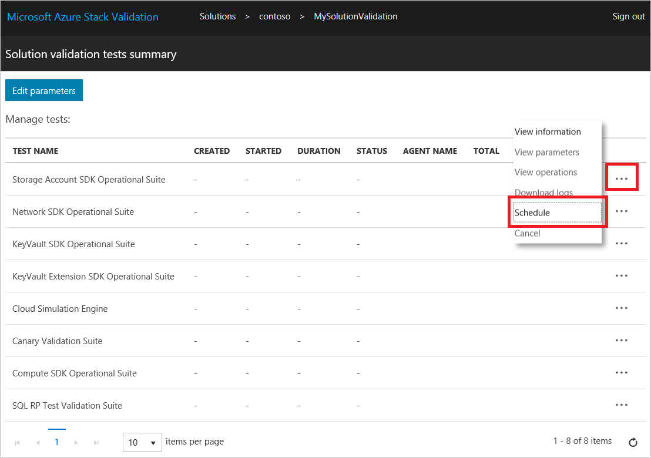
Task: Sort by TEST NAME column header
Action: point(35,151)
